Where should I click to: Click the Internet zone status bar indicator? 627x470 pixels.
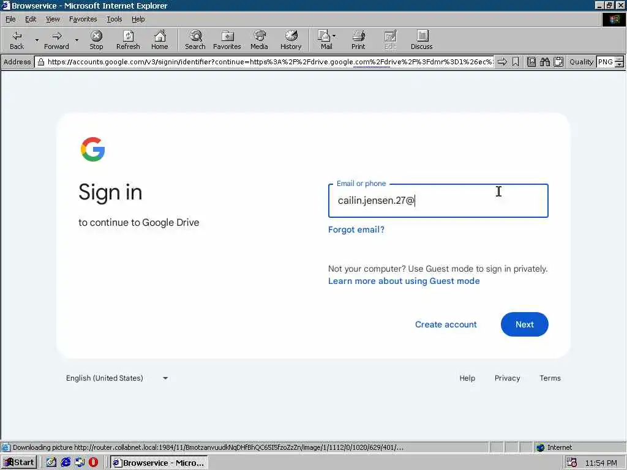pyautogui.click(x=554, y=447)
